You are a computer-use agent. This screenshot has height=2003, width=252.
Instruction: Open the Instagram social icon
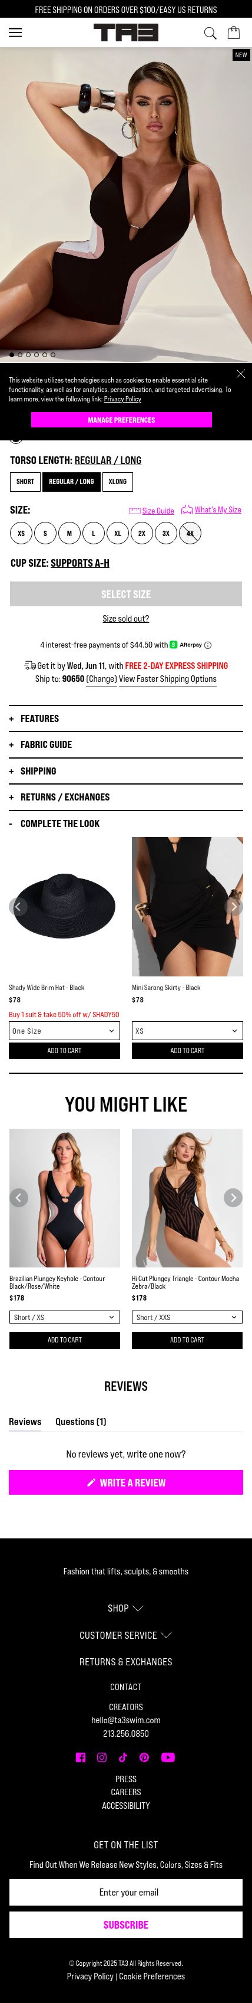pyautogui.click(x=102, y=1757)
